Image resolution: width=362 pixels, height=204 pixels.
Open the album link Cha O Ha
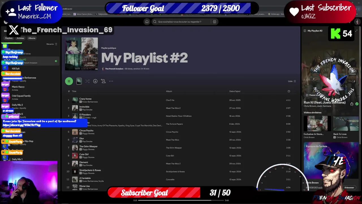170,100
